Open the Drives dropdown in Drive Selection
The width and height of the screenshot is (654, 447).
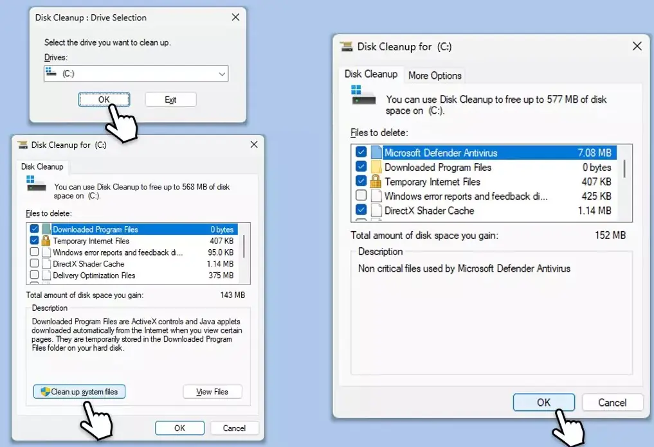136,73
